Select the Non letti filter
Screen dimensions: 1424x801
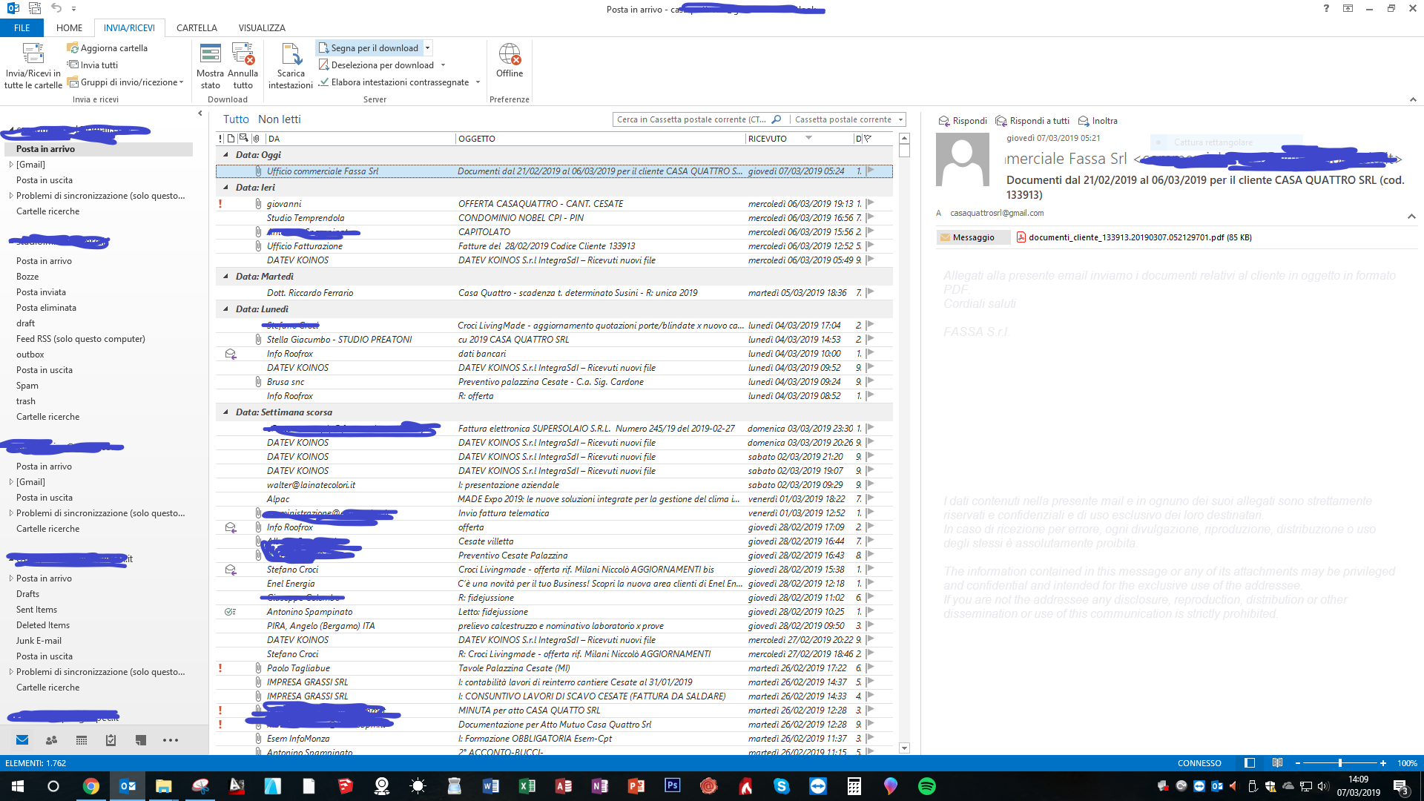[x=280, y=119]
